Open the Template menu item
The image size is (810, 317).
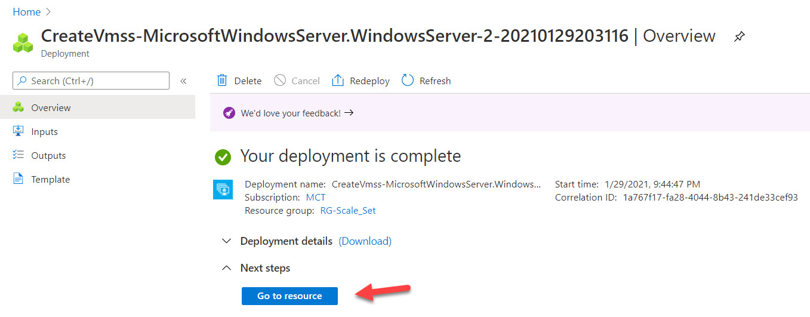(x=50, y=179)
